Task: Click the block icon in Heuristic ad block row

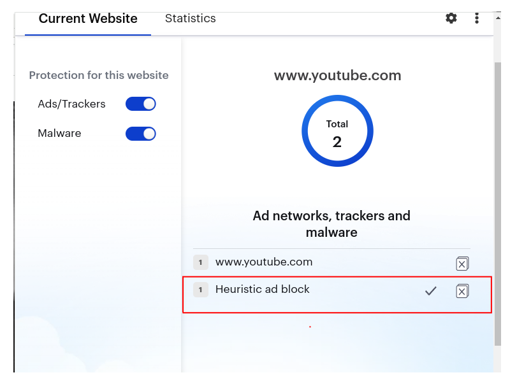Action: [462, 291]
